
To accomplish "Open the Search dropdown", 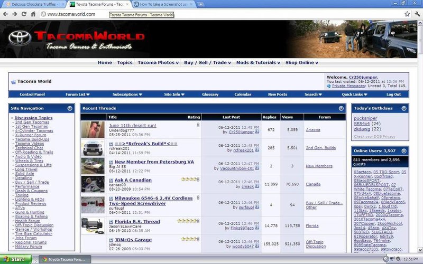I will click(x=313, y=95).
